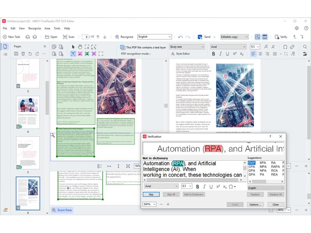Screen dimensions: 311x233
Task: Toggle the Zoom Pane button
Action: tap(62, 210)
